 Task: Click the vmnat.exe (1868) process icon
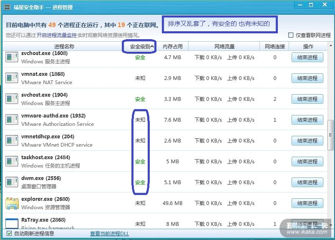12,78
